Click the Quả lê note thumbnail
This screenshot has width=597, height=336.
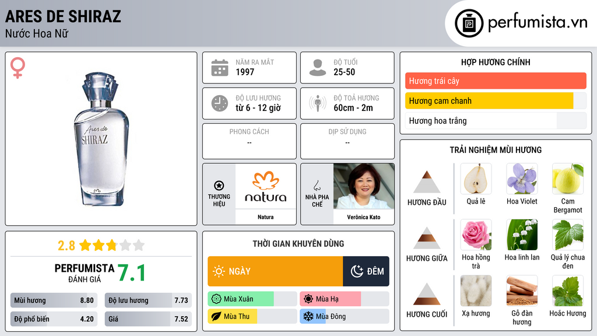point(476,179)
